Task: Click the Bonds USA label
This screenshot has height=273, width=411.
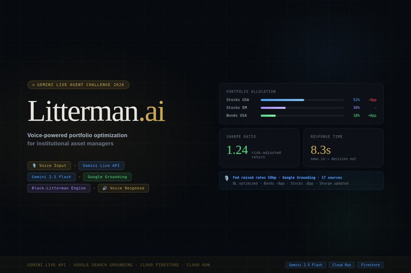Action: click(237, 115)
